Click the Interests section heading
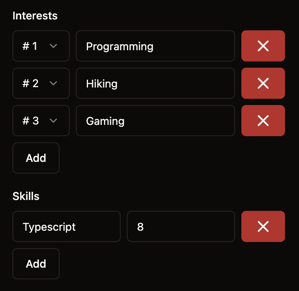The height and width of the screenshot is (291, 299). click(x=35, y=16)
